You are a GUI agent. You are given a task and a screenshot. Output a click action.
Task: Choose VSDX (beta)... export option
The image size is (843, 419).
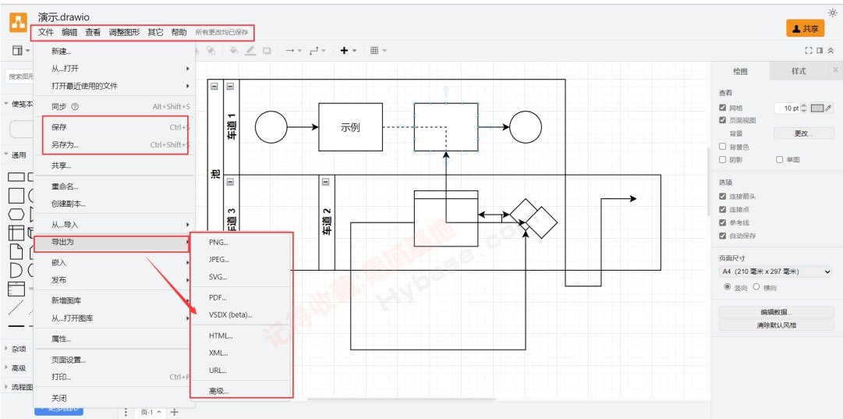coord(242,314)
